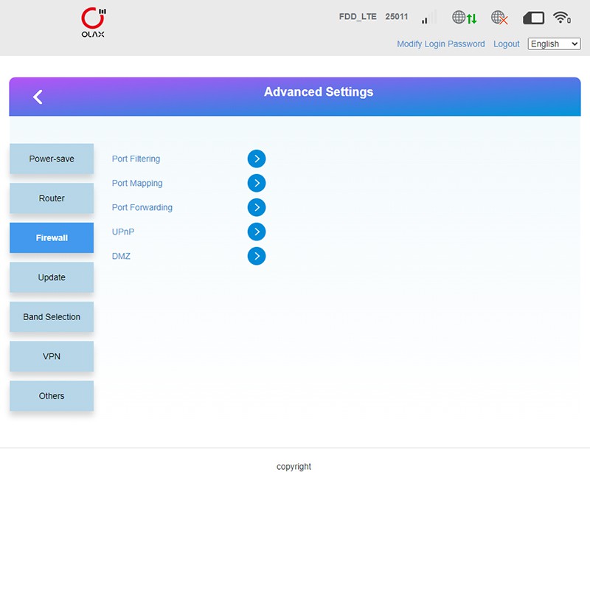Click the OLAX logo

pos(93,23)
